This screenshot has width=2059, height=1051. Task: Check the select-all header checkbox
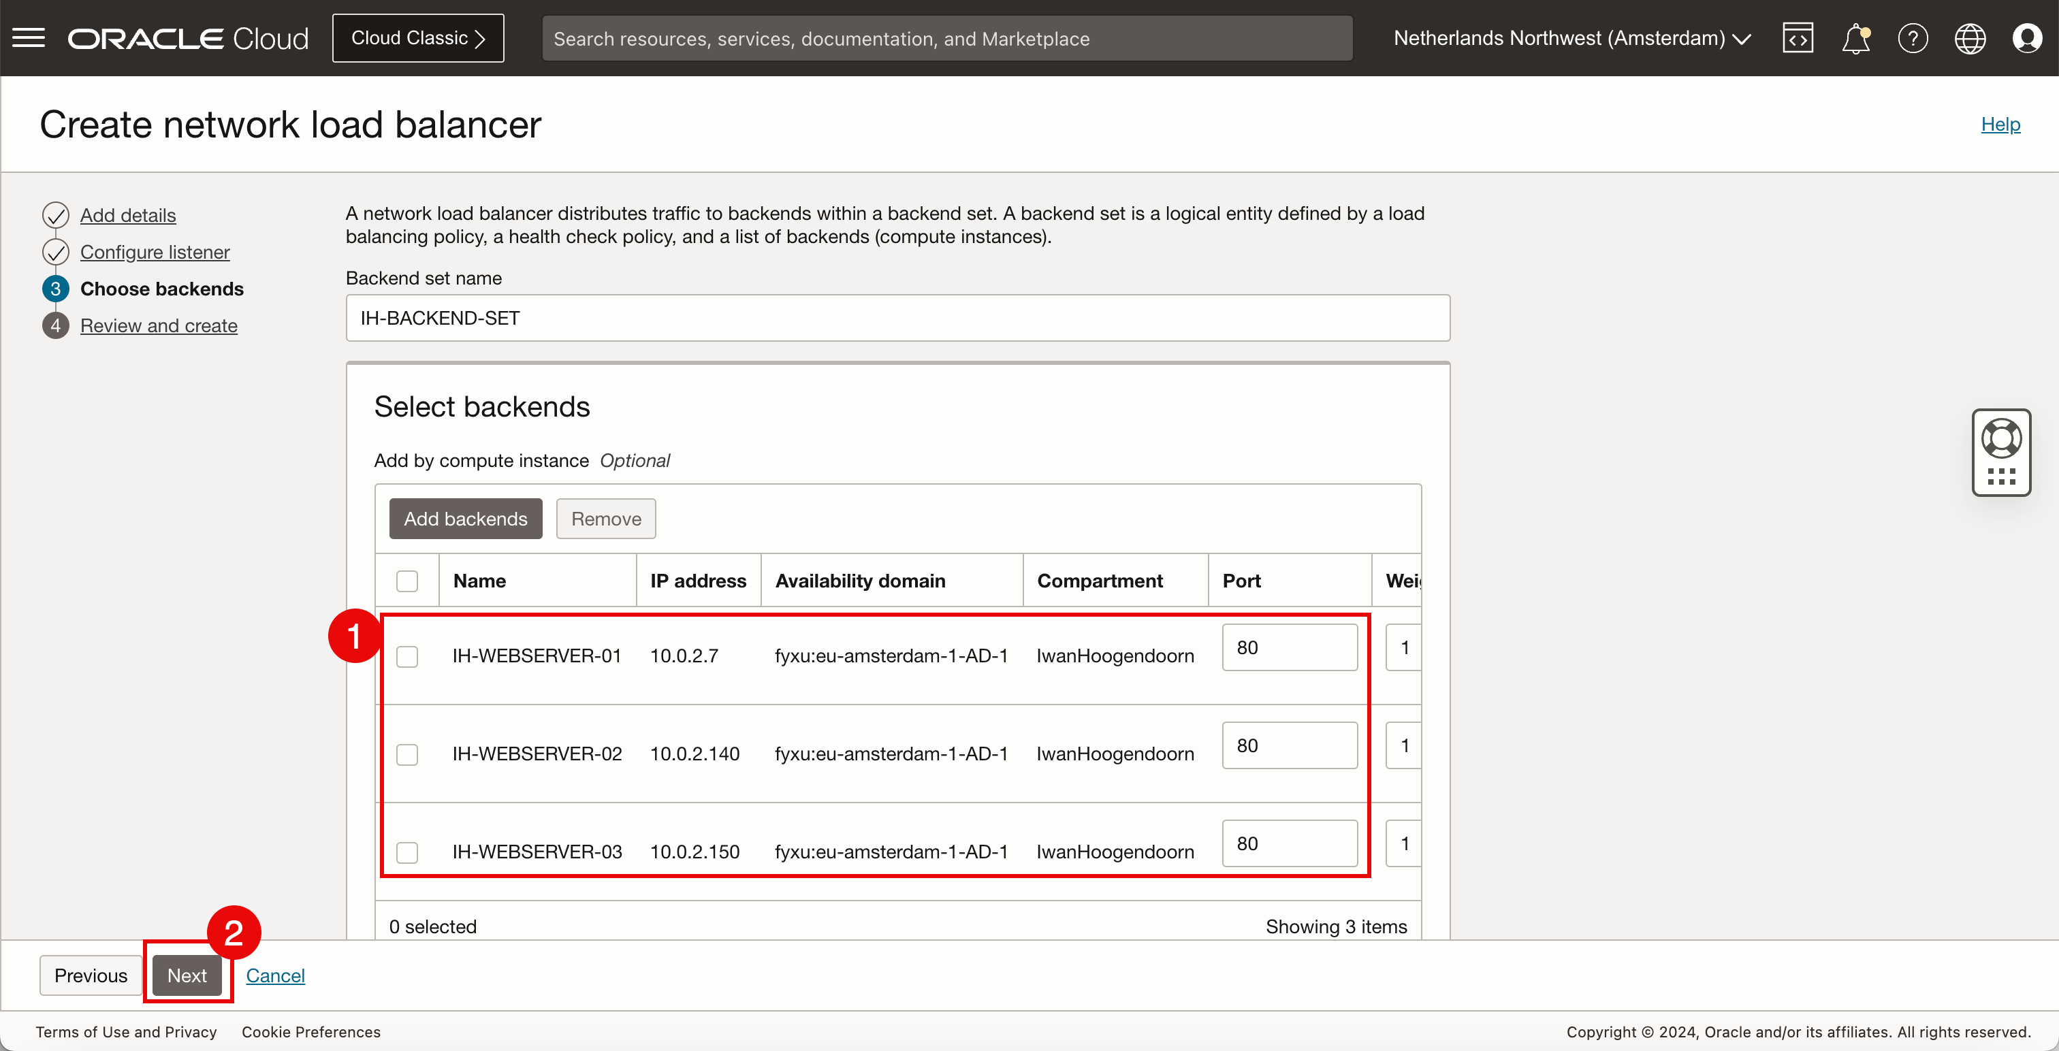click(407, 580)
